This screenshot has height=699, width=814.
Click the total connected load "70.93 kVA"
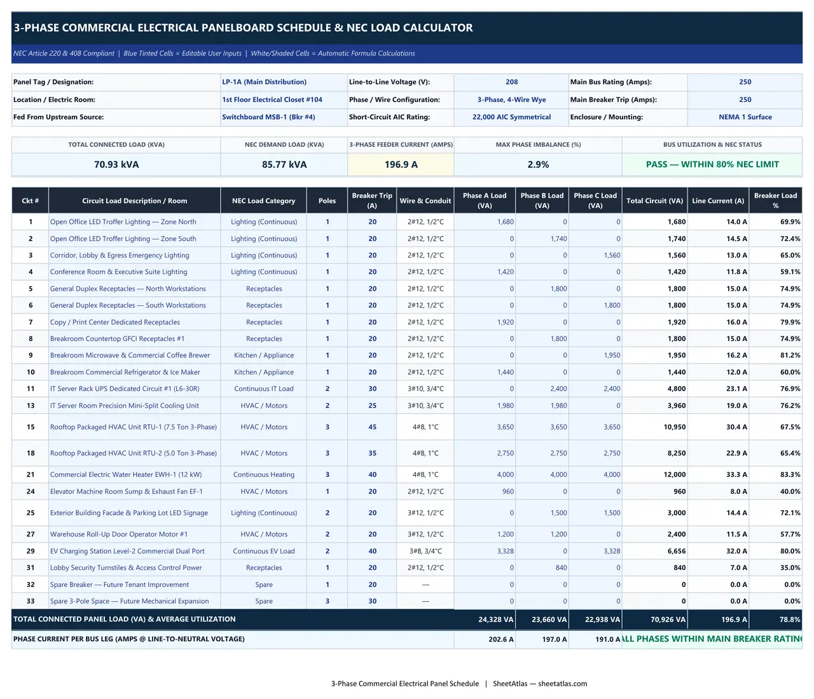pos(116,164)
